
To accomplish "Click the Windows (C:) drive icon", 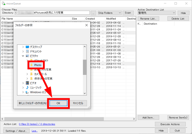I will point(27,92).
